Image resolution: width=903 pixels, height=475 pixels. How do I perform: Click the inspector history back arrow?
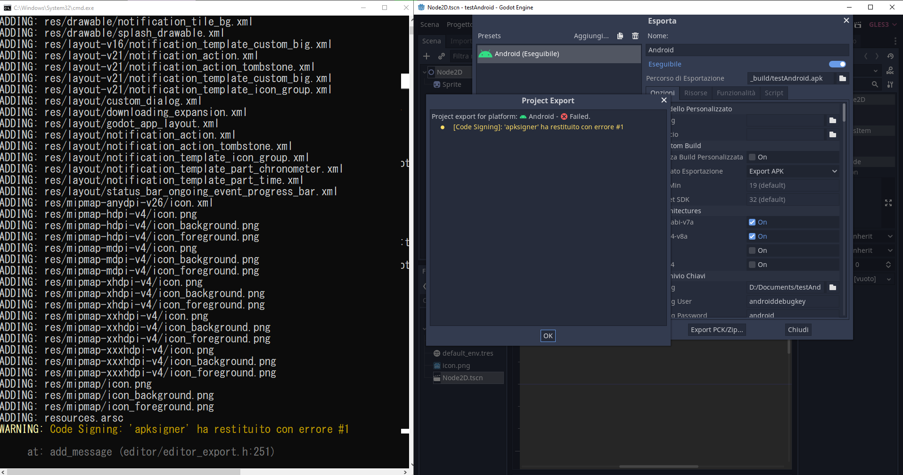coord(866,56)
